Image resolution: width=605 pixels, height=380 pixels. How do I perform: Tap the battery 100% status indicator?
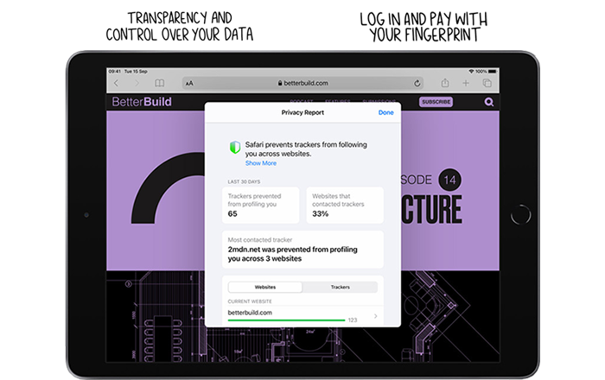(486, 72)
